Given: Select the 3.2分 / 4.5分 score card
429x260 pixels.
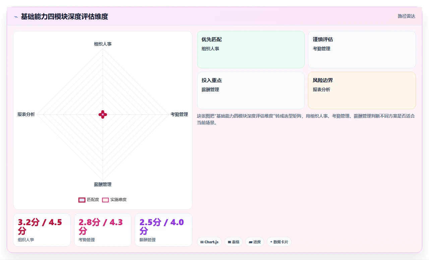Looking at the screenshot, I should [x=42, y=230].
